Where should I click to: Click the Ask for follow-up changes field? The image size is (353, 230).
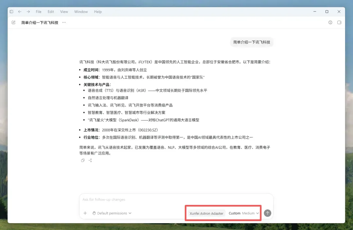coord(176,200)
